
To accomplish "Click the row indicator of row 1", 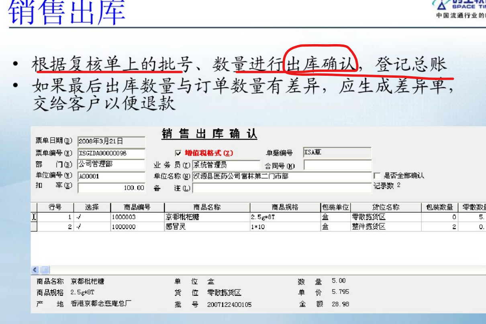I will [x=34, y=217].
